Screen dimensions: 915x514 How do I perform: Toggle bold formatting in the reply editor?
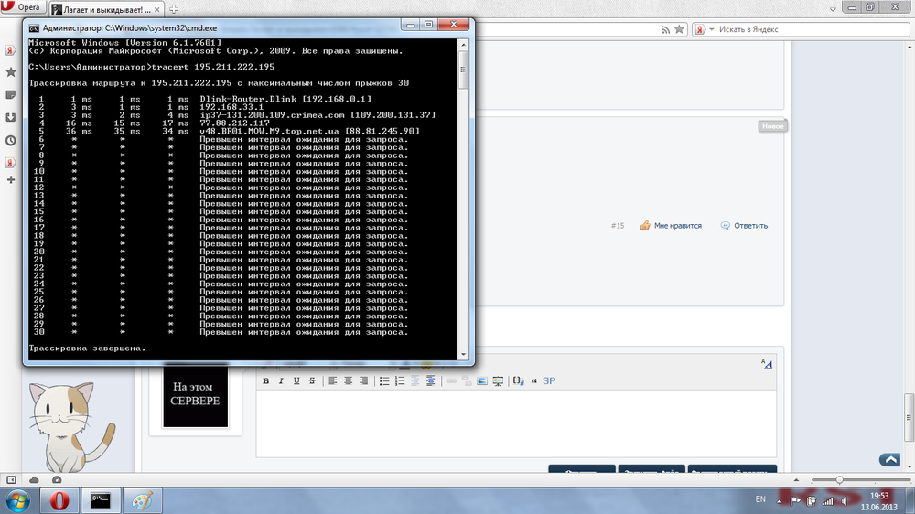pos(266,380)
